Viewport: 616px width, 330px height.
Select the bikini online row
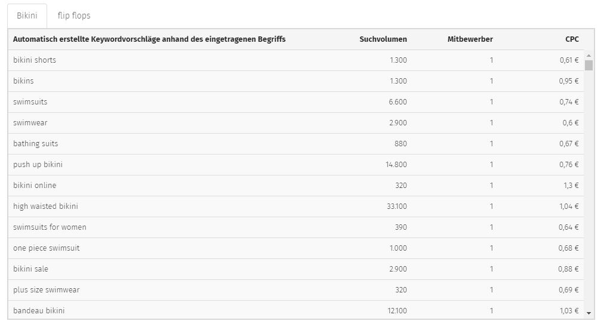(296, 185)
